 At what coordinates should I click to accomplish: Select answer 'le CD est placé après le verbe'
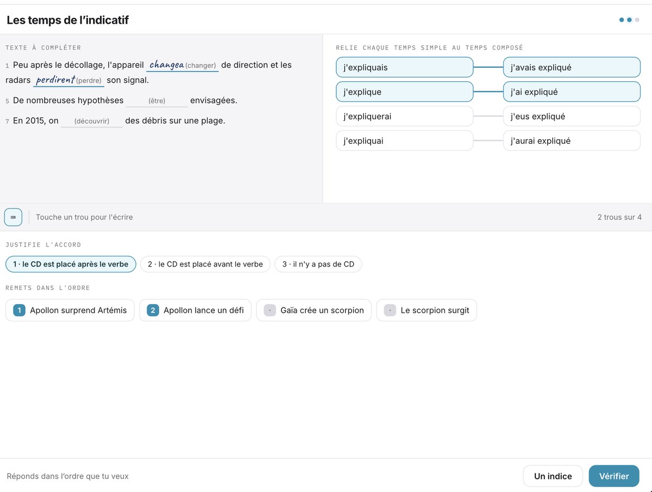point(71,264)
